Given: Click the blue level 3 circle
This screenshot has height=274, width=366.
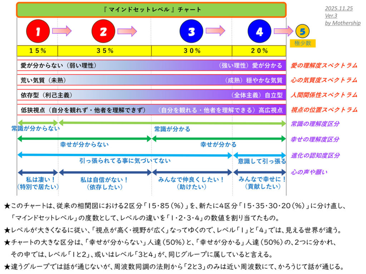Looking at the screenshot, I should (x=191, y=31).
